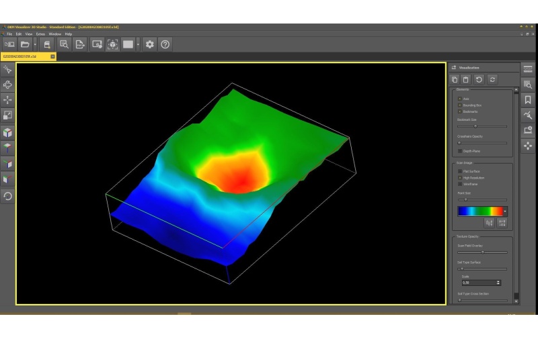
Task: Toggle the Bounding Box checkbox
Action: click(460, 105)
